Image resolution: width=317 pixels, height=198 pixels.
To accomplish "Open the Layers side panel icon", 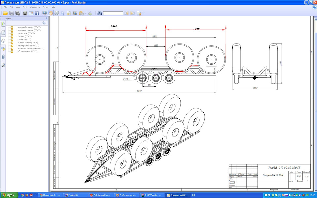I will (x=3, y=41).
